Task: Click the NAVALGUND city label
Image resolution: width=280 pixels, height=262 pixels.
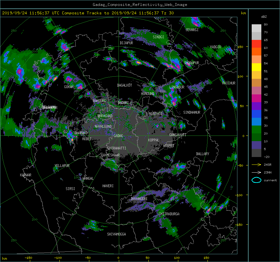Action: pos(103,126)
